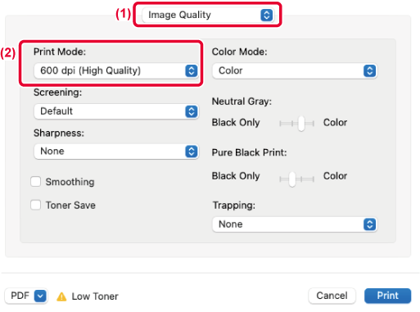This screenshot has height=312, width=420.
Task: Expand the Screening Default dropdown
Action: (x=116, y=111)
